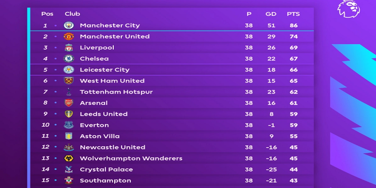Click the West Ham United crest
Image resolution: width=376 pixels, height=188 pixels.
pyautogui.click(x=69, y=81)
